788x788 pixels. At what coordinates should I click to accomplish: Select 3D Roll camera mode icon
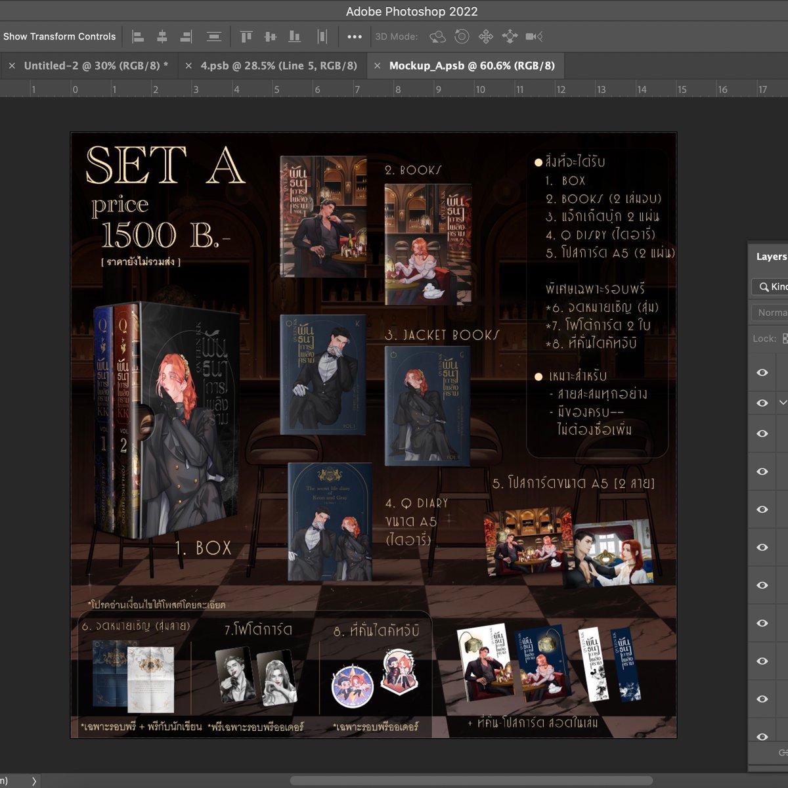click(462, 37)
